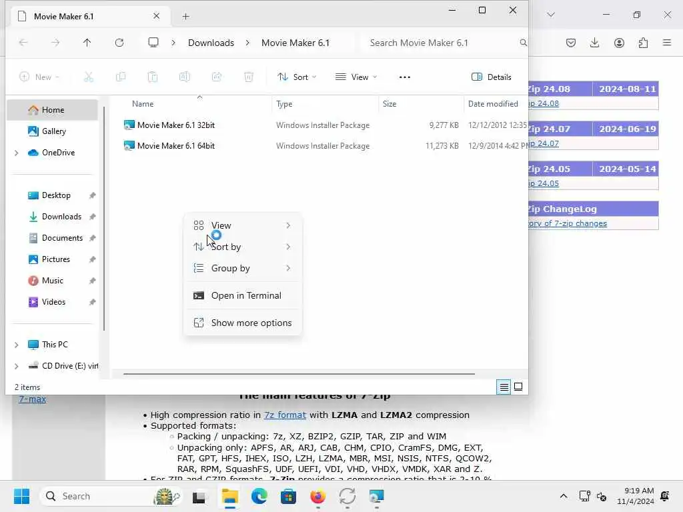Choose Show more options
This screenshot has width=683, height=512.
[243, 323]
